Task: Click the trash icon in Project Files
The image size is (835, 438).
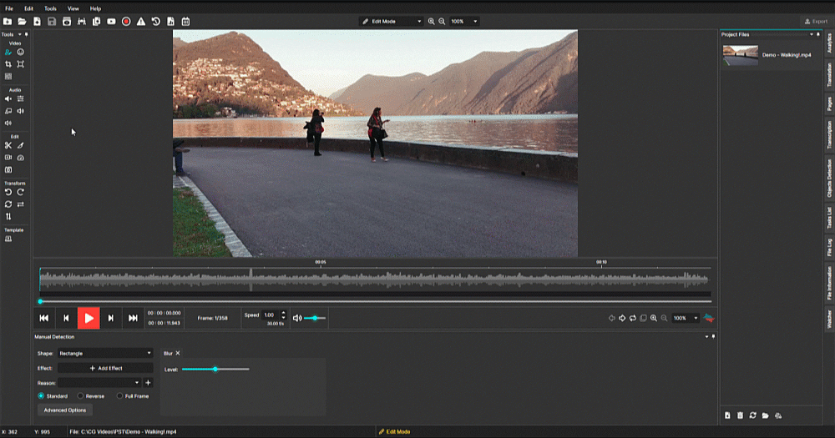Action: point(740,415)
